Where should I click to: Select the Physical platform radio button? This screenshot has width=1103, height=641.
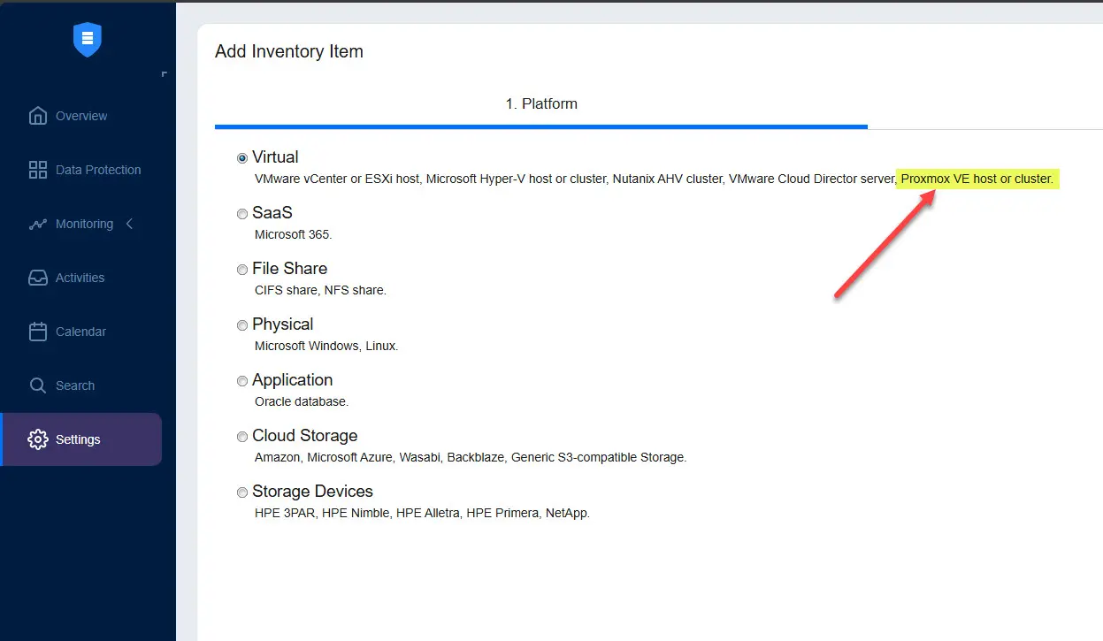click(242, 325)
